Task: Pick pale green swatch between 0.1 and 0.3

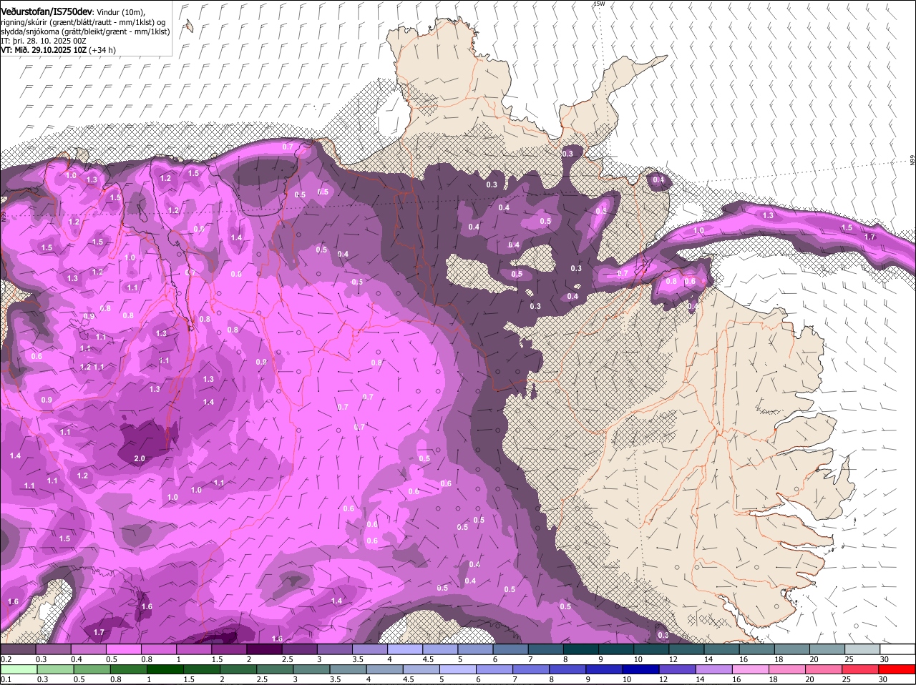Action: tap(19, 669)
